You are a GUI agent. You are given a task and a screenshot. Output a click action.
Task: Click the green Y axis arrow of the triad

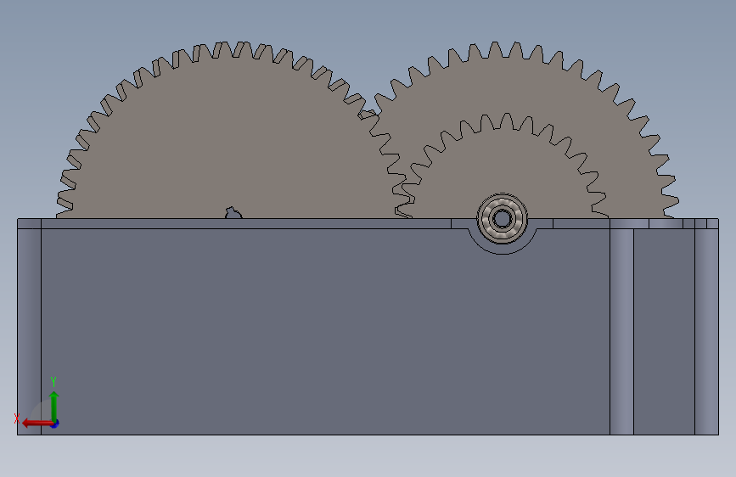point(54,406)
